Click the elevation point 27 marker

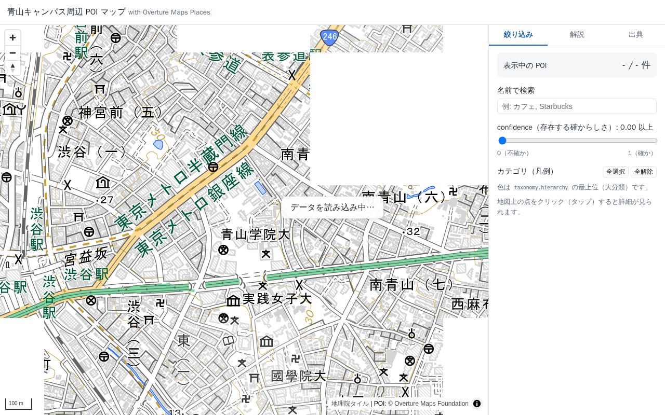[105, 200]
